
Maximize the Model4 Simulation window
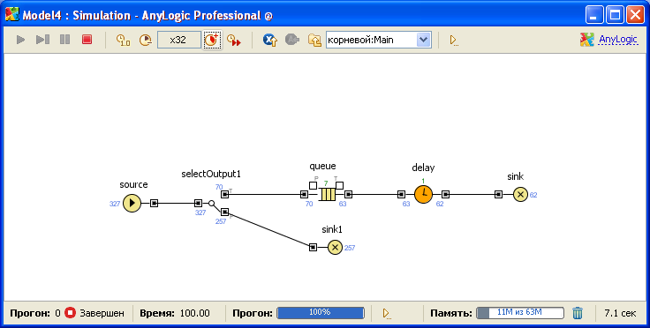[x=615, y=15]
